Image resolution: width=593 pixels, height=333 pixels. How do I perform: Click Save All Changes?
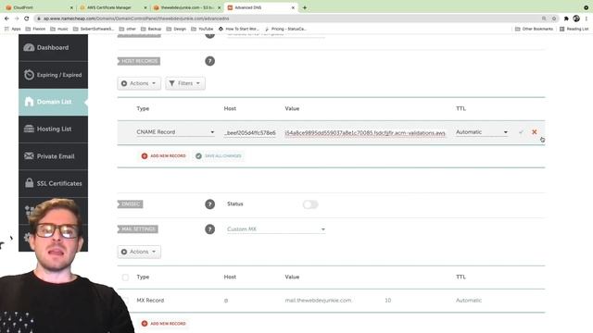tap(219, 156)
